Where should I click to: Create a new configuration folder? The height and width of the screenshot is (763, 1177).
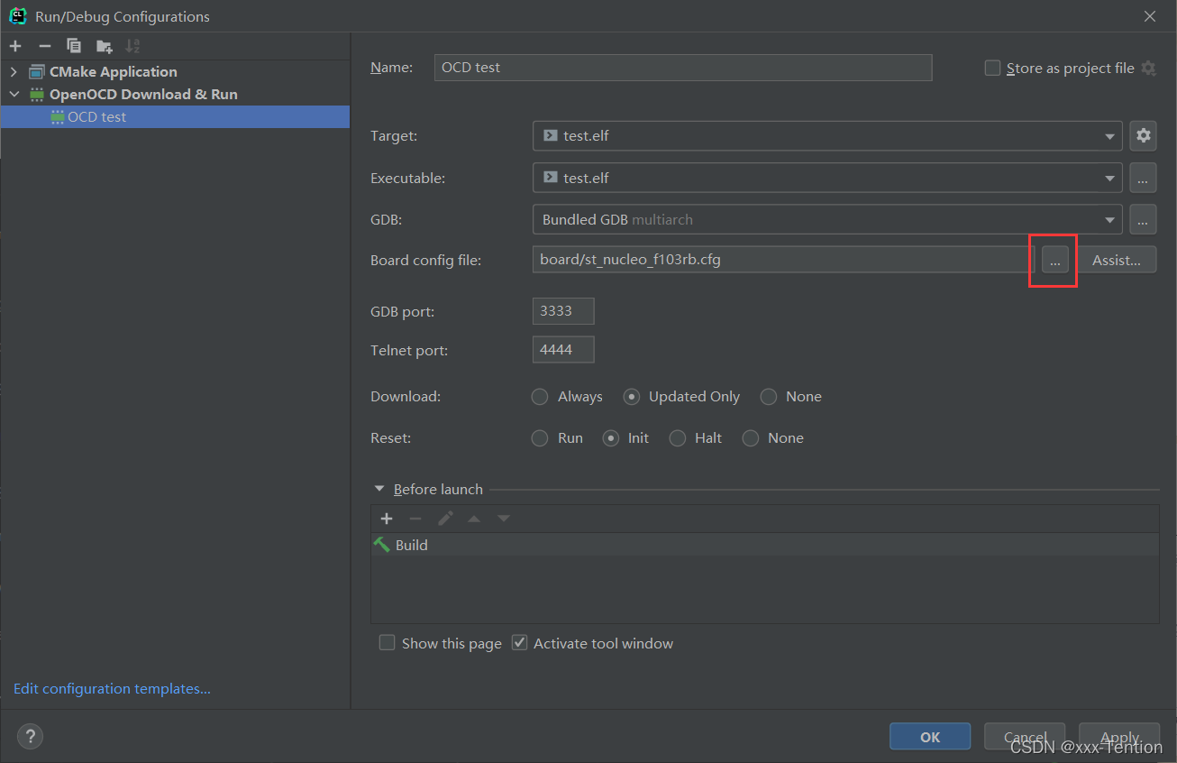tap(105, 46)
